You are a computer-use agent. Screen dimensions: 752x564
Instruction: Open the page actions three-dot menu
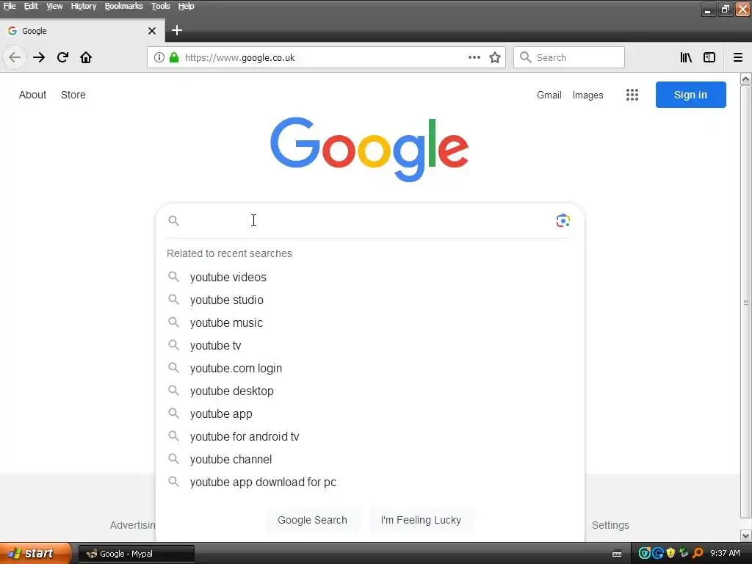[x=474, y=57]
